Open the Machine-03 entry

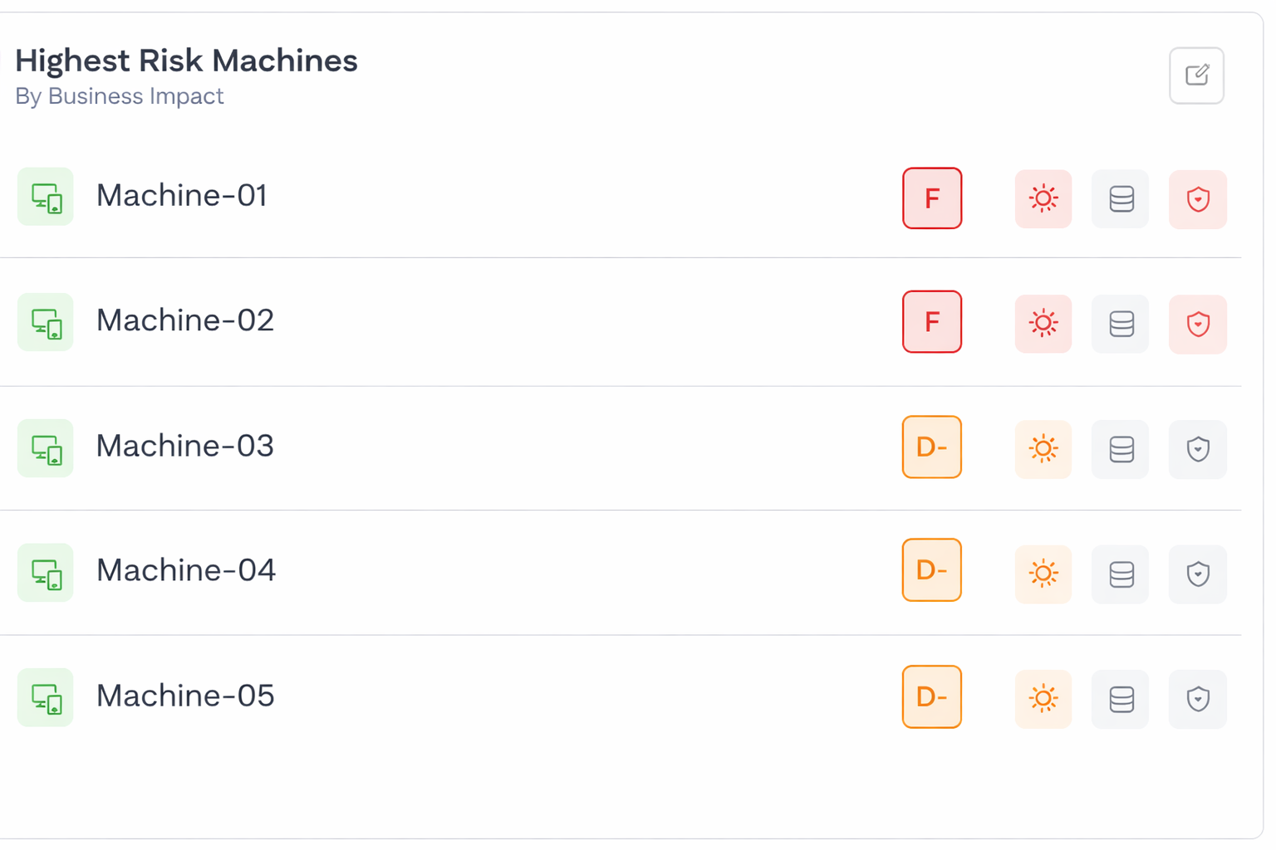185,447
